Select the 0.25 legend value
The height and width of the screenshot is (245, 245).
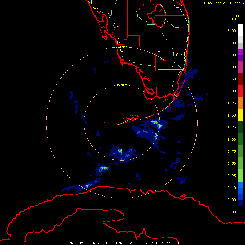(232, 176)
